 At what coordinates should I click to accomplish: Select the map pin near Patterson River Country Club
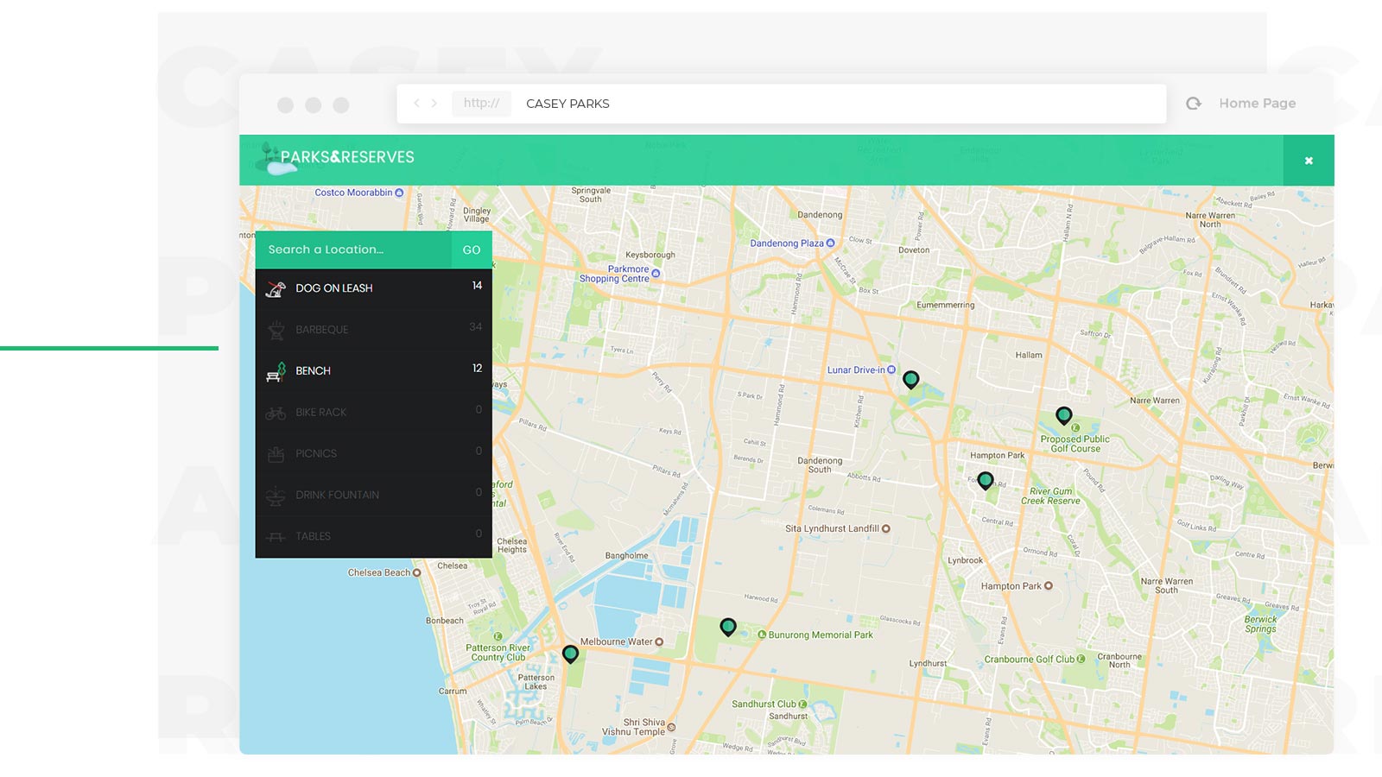tap(570, 654)
